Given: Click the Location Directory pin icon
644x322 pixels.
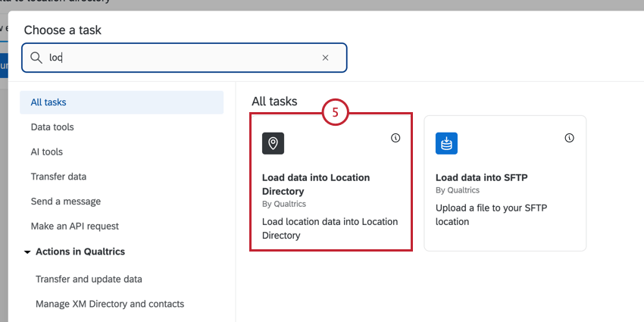Looking at the screenshot, I should pyautogui.click(x=274, y=143).
